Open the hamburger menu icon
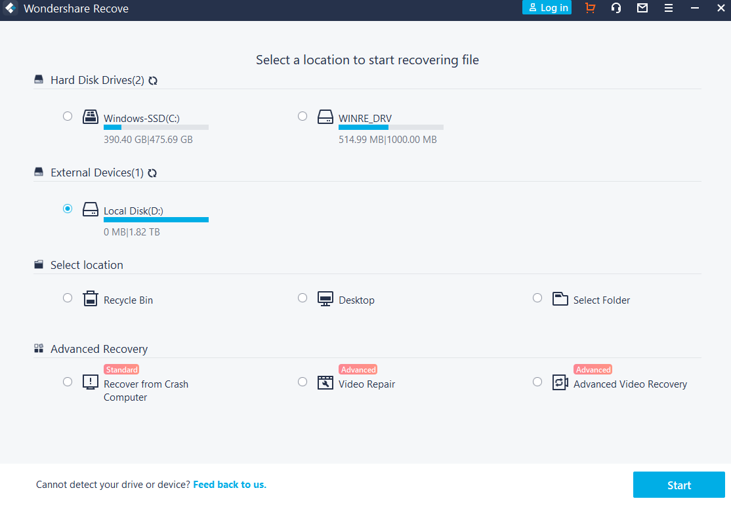The width and height of the screenshot is (731, 505). [x=669, y=8]
